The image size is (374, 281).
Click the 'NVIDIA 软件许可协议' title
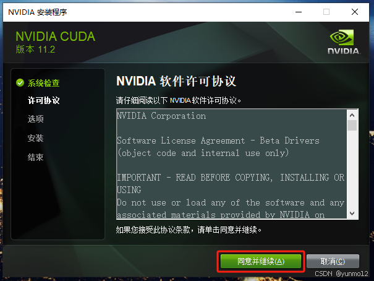pyautogui.click(x=176, y=81)
